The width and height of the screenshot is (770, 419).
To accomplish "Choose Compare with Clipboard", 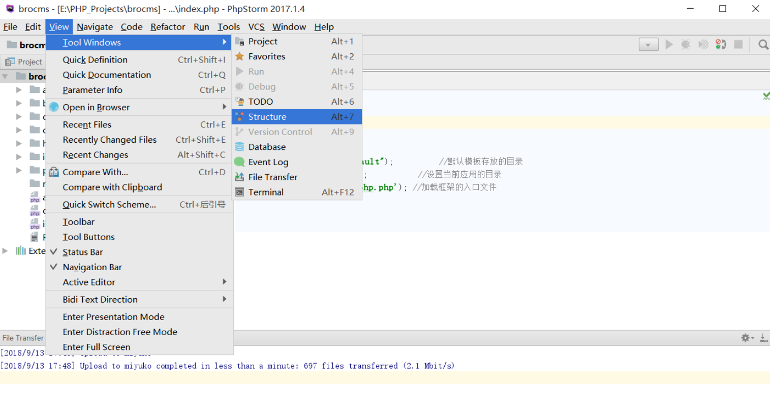I will 140,187.
